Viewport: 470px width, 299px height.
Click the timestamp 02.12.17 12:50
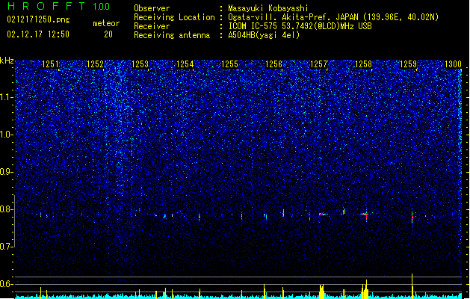38,34
